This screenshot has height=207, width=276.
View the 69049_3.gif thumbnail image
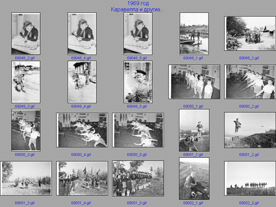26,82
